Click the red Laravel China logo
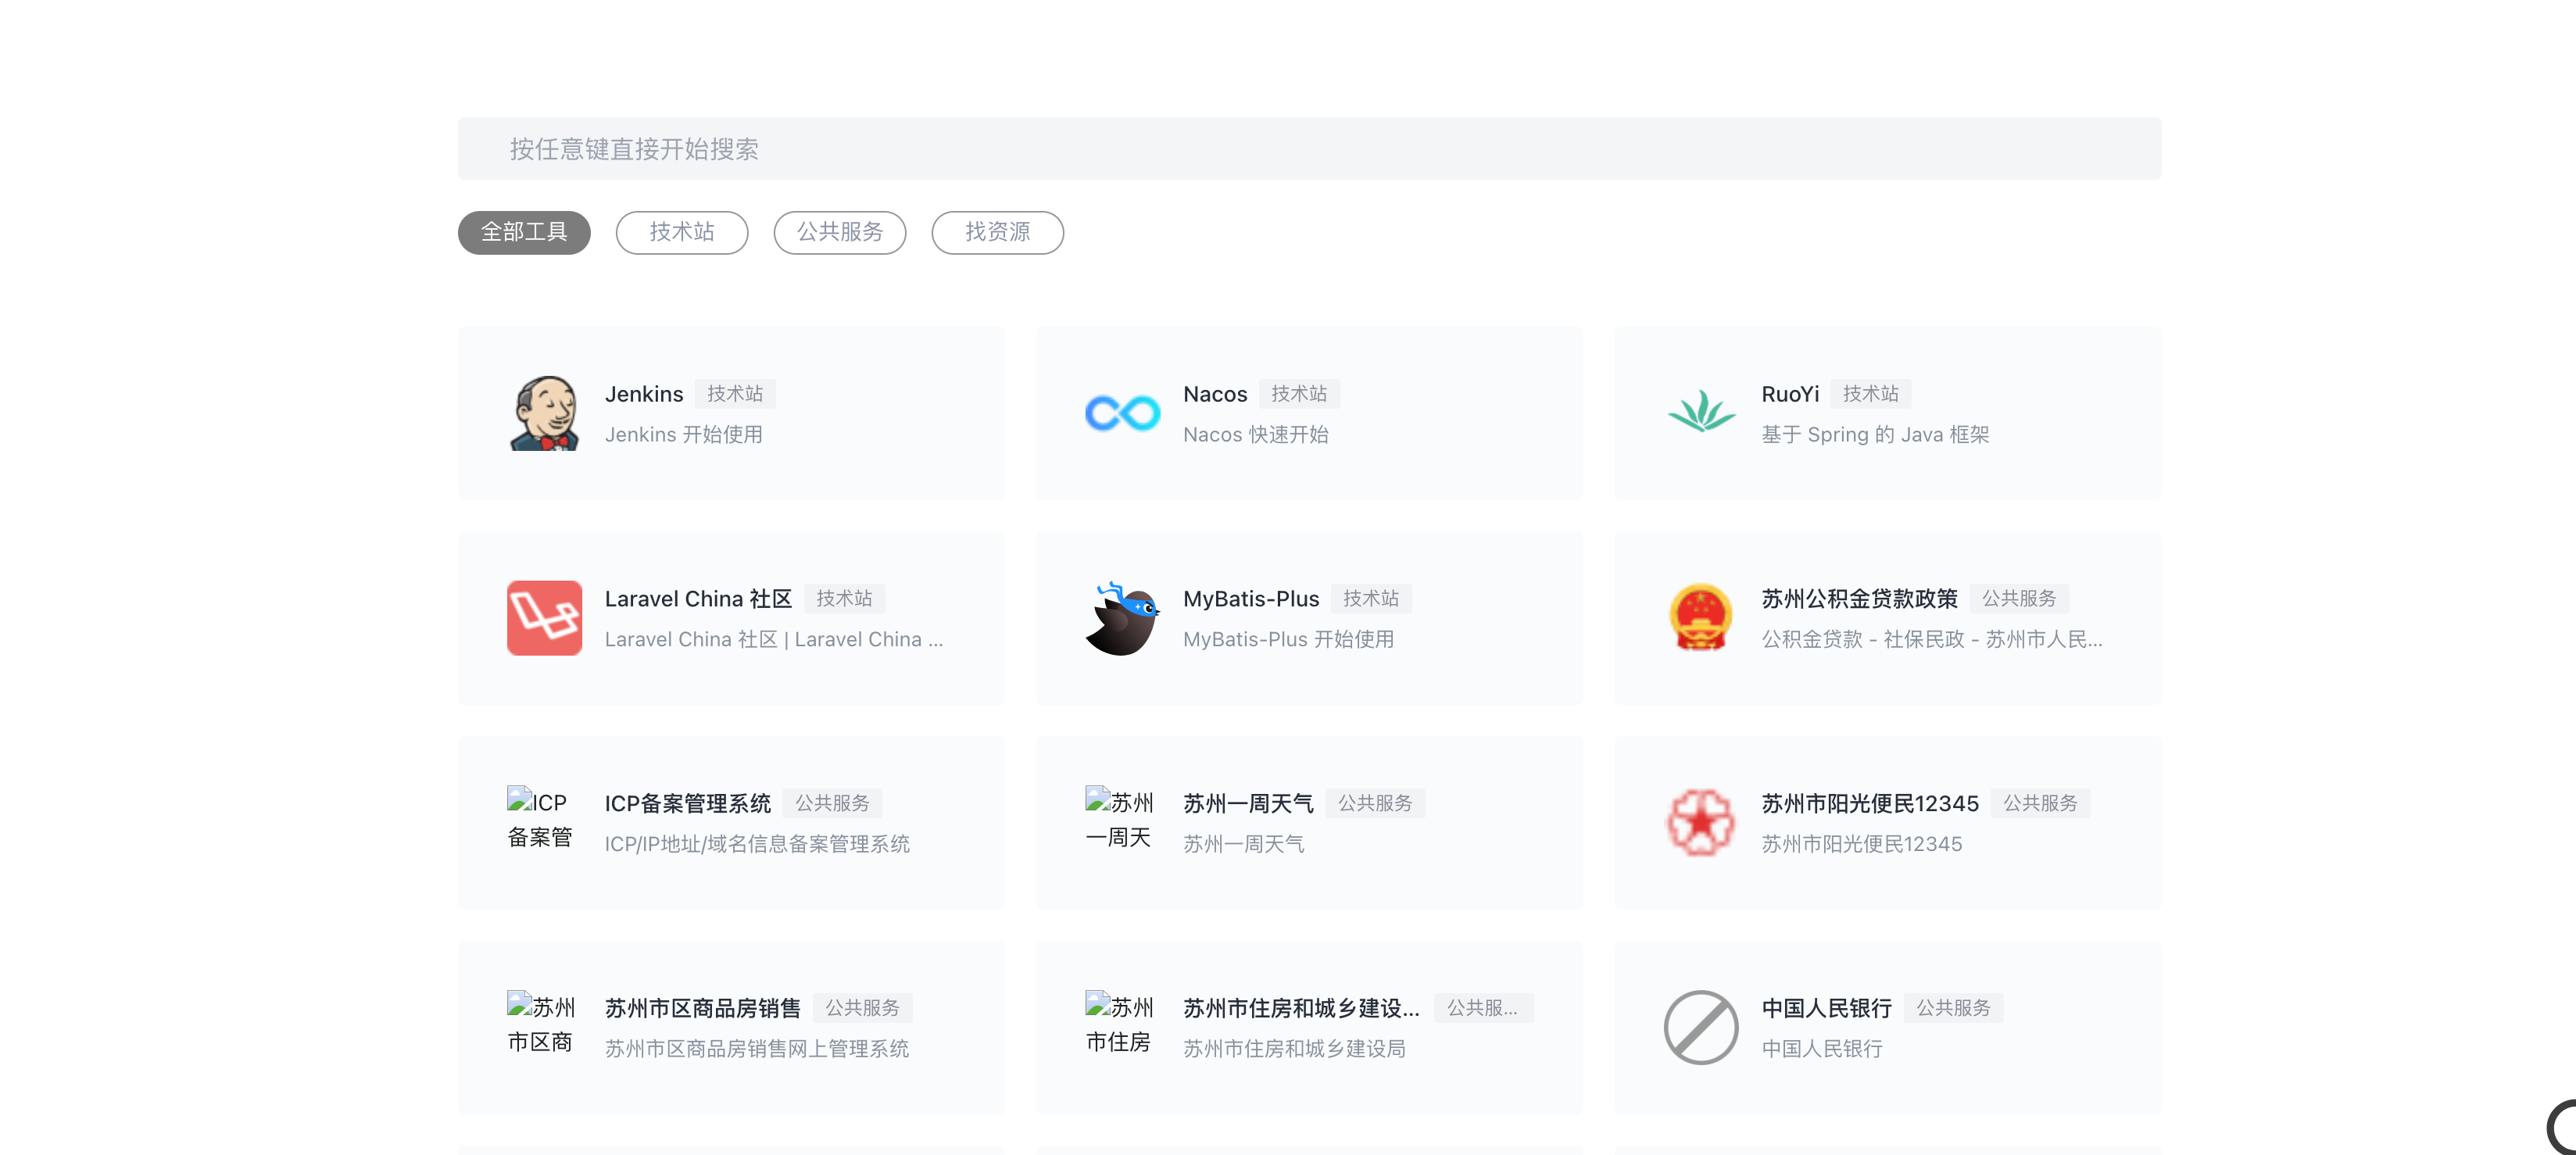 pyautogui.click(x=544, y=618)
